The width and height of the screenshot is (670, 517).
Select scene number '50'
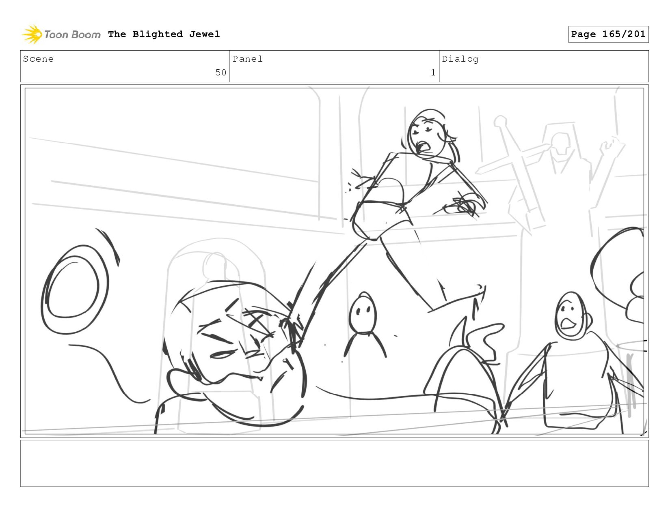tap(221, 73)
